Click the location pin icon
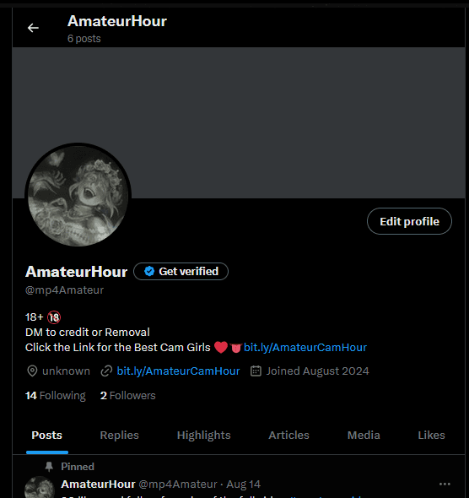This screenshot has width=469, height=498. 32,371
